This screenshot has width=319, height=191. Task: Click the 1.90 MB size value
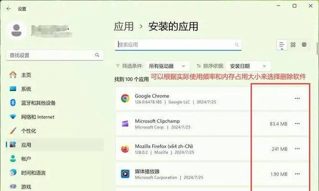tap(279, 174)
